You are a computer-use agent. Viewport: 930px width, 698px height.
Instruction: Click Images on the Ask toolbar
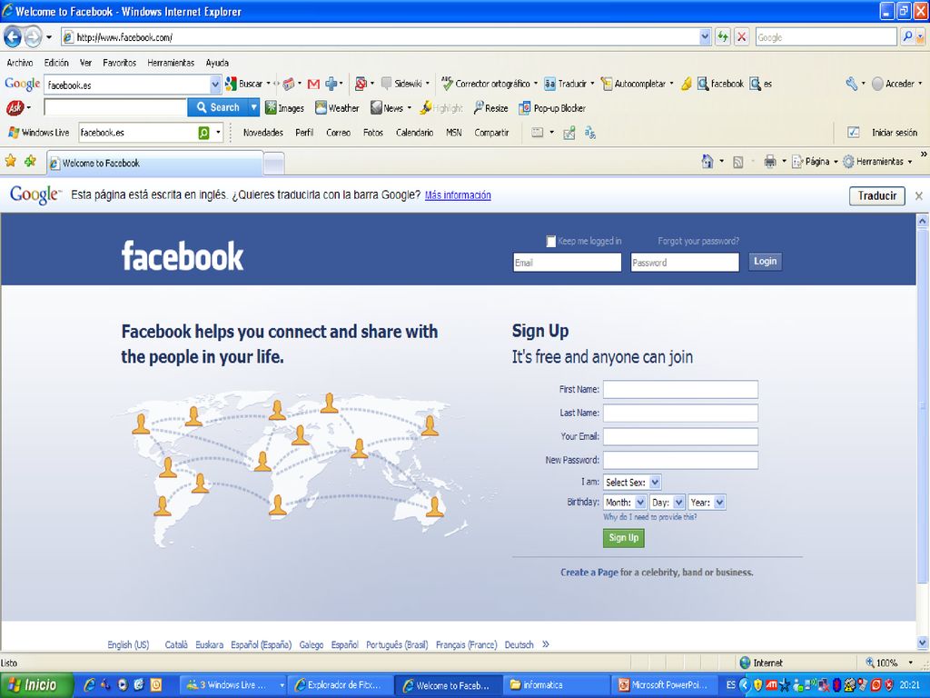(x=284, y=108)
